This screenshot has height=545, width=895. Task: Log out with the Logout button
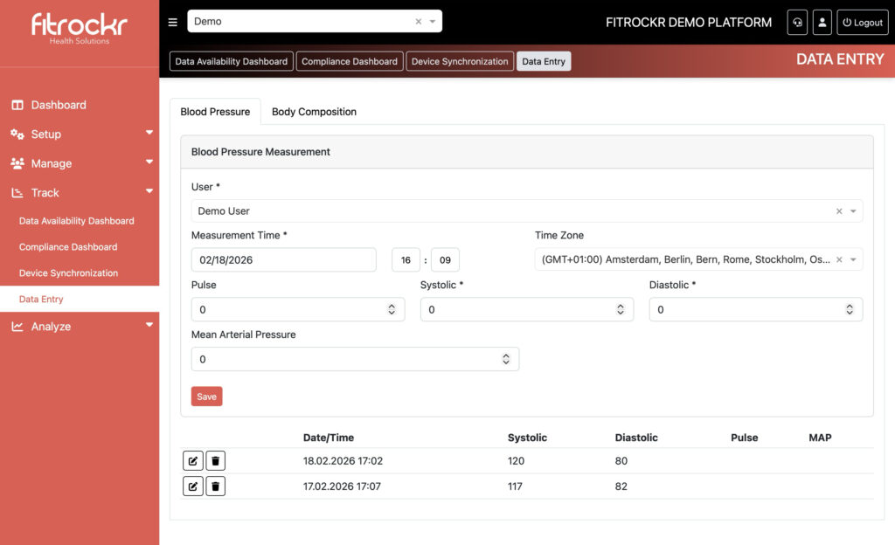[x=862, y=23]
